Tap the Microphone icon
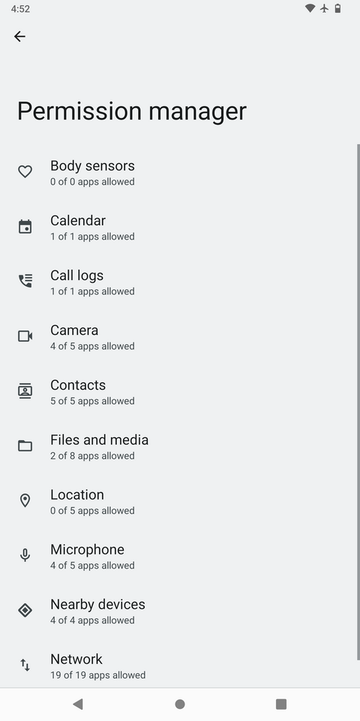 coord(25,556)
